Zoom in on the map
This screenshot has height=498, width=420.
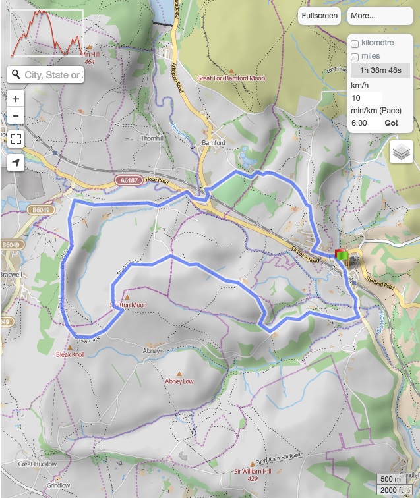[x=16, y=98]
